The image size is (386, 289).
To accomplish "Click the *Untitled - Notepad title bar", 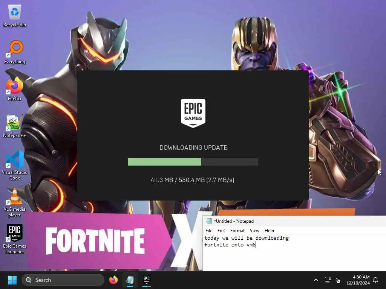I will click(294, 221).
